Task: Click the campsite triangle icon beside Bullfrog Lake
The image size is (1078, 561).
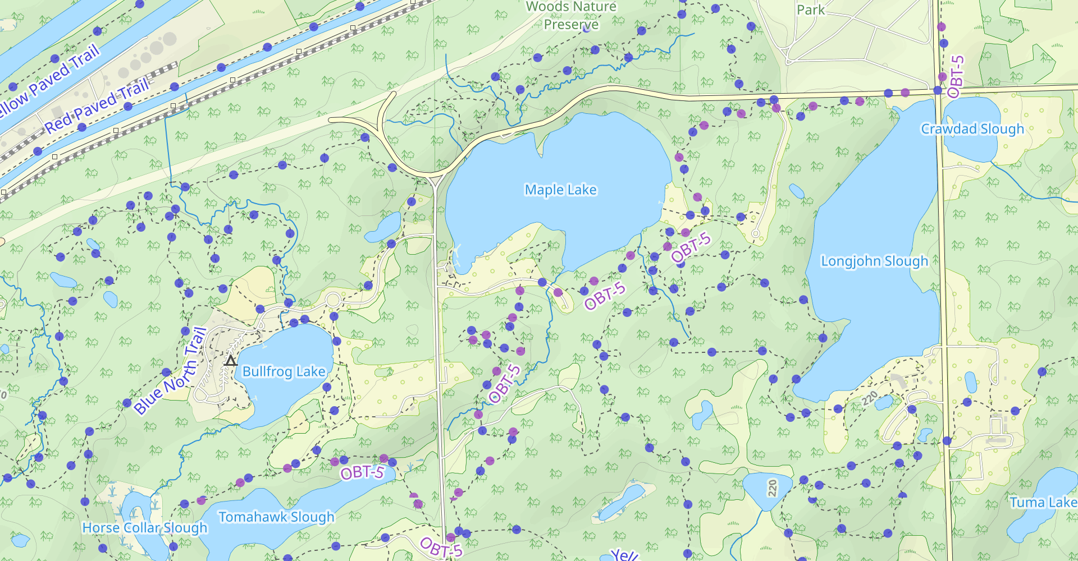Action: tap(230, 361)
